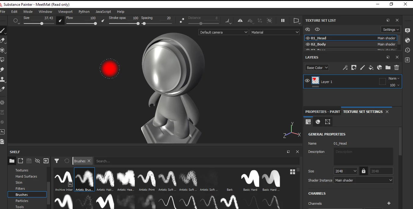Add a smart material layer icon
The height and width of the screenshot is (209, 413).
pos(379,67)
